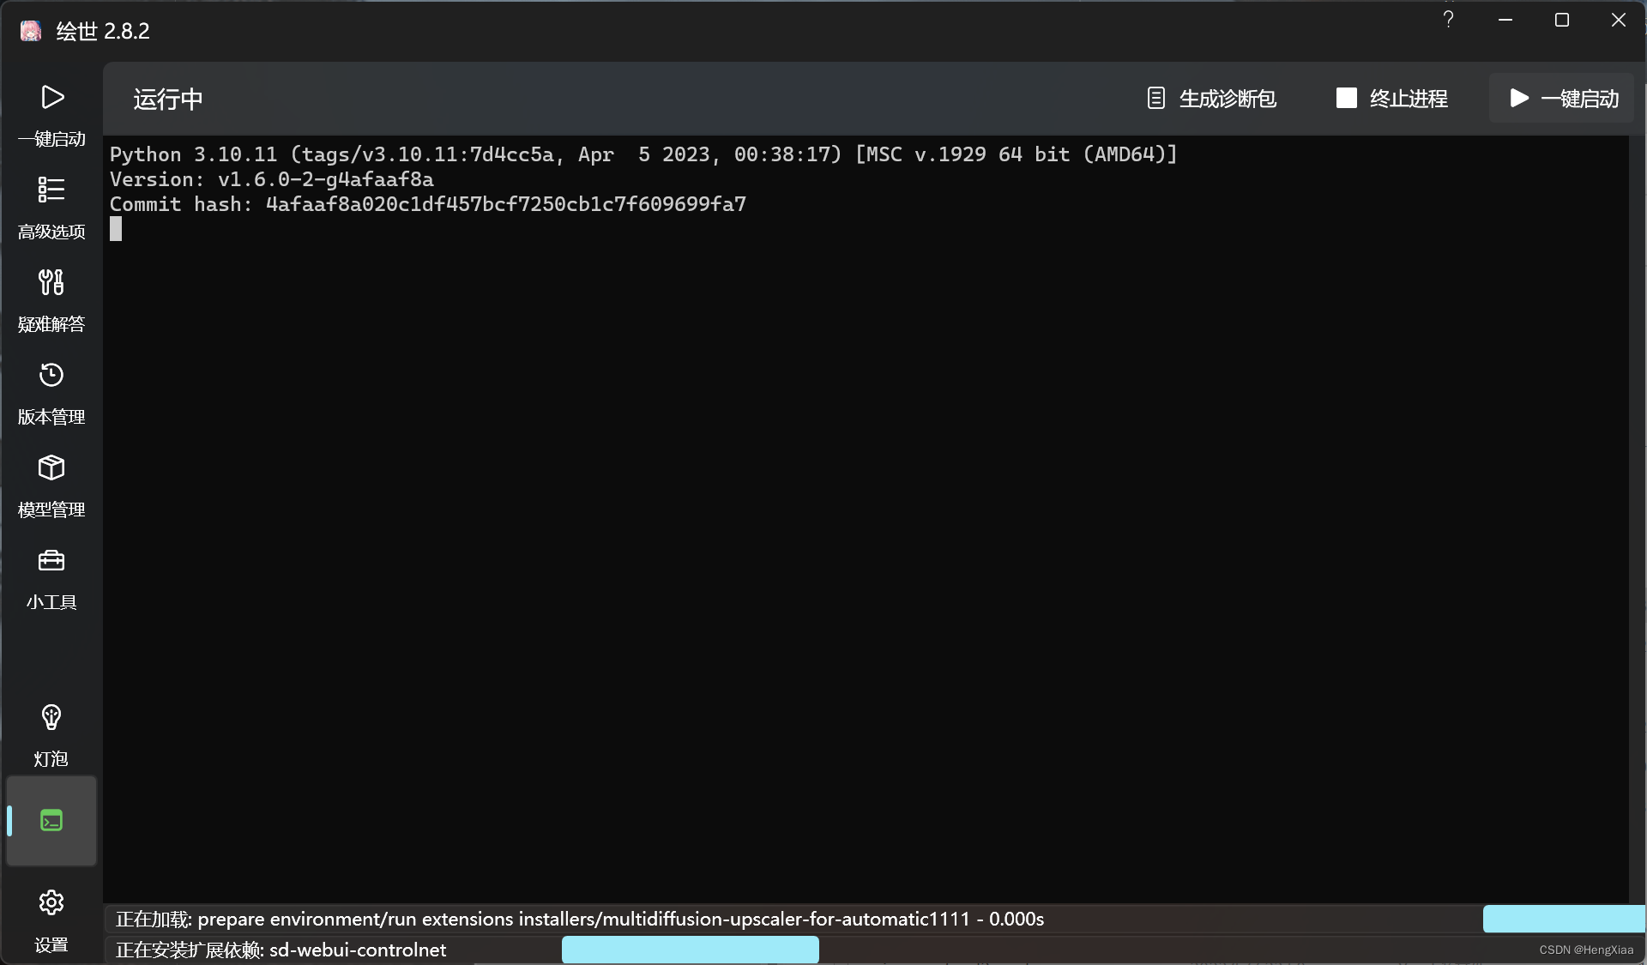The height and width of the screenshot is (965, 1647).
Task: Open 设置 settings page
Action: click(x=51, y=921)
